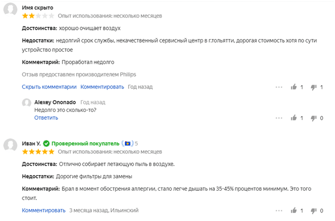The image size is (335, 221).
Task: Reply to Alexey Ononado with Ответить
Action: coord(46,118)
